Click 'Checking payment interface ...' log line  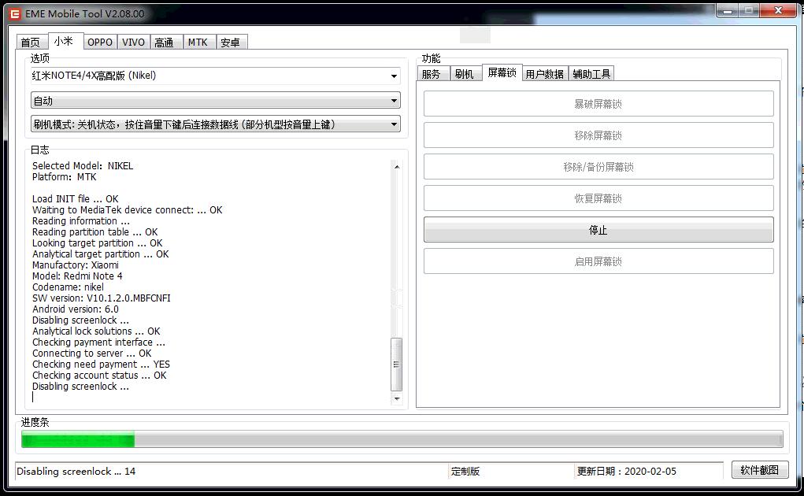[x=98, y=342]
